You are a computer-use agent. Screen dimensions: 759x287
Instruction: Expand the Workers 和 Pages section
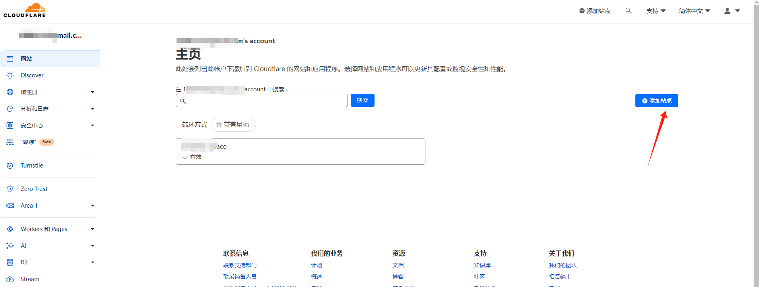point(92,229)
